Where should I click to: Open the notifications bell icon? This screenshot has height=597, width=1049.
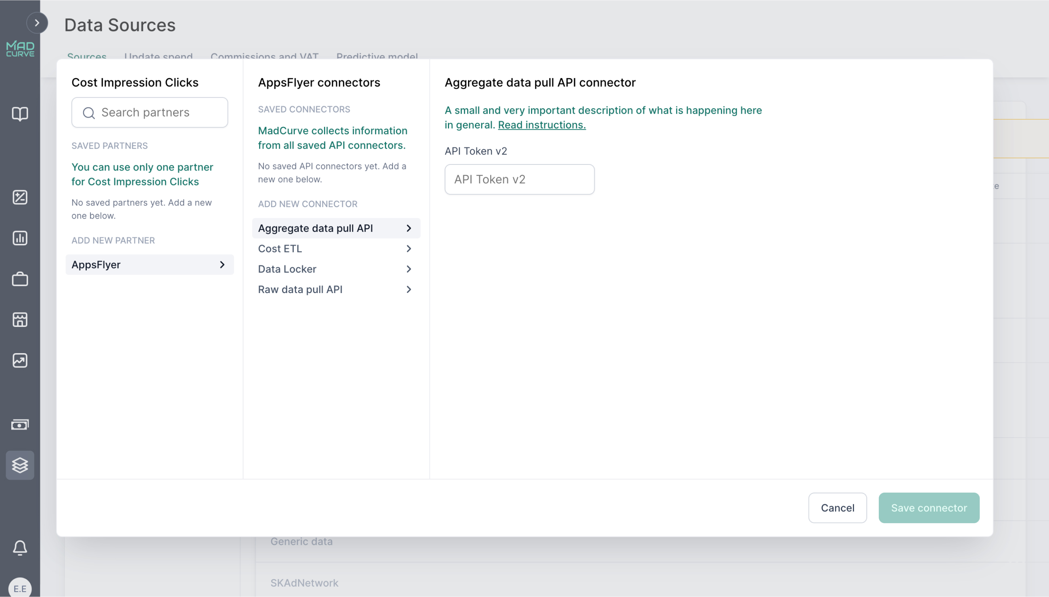pyautogui.click(x=20, y=547)
